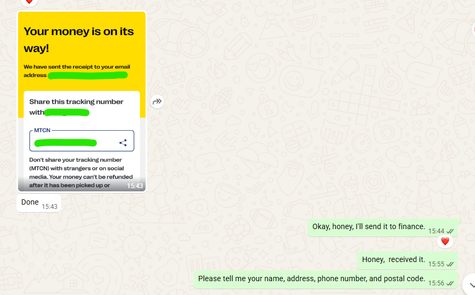Click the 'Share this tracking number' text
This screenshot has height=295, width=475.
[x=77, y=102]
